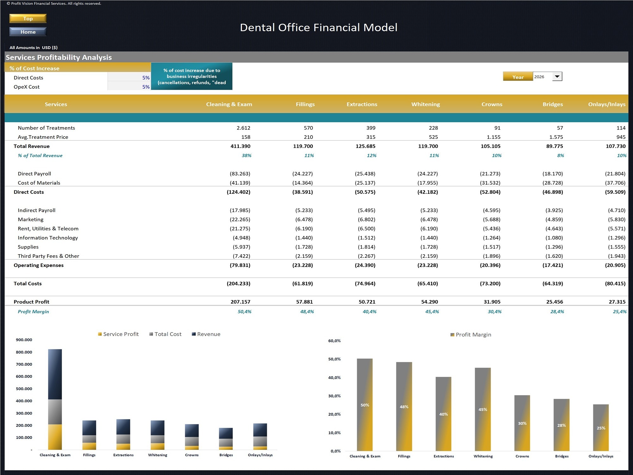The image size is (633, 475).
Task: Click Onlays/Inlays profit margin 25,4%
Action: tap(619, 312)
